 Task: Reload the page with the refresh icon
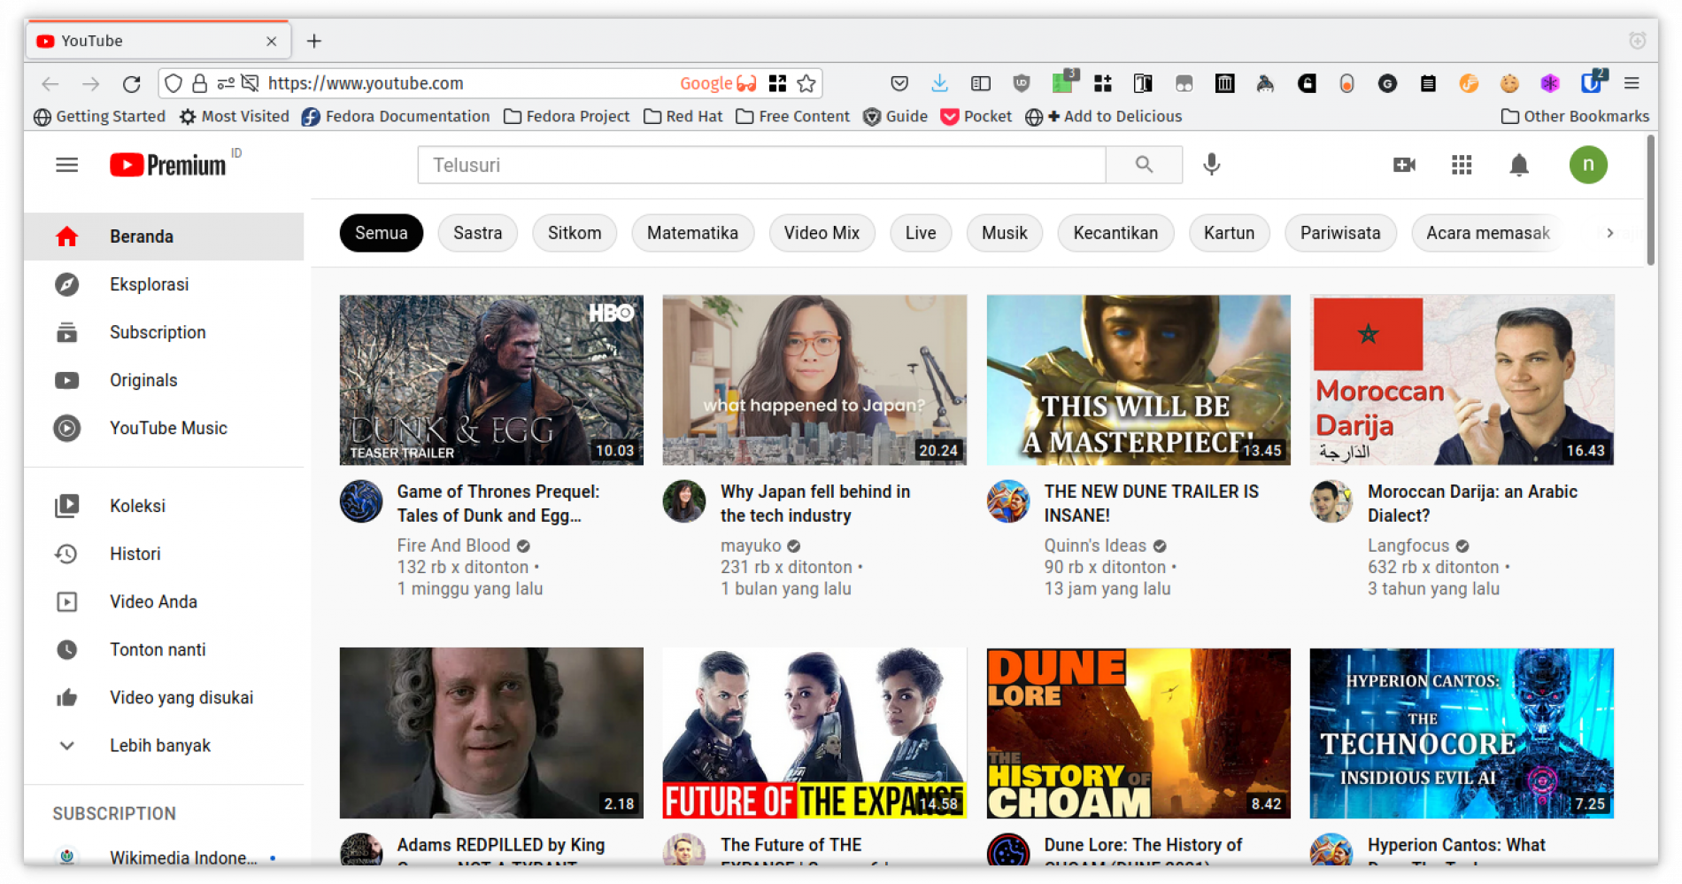[132, 83]
